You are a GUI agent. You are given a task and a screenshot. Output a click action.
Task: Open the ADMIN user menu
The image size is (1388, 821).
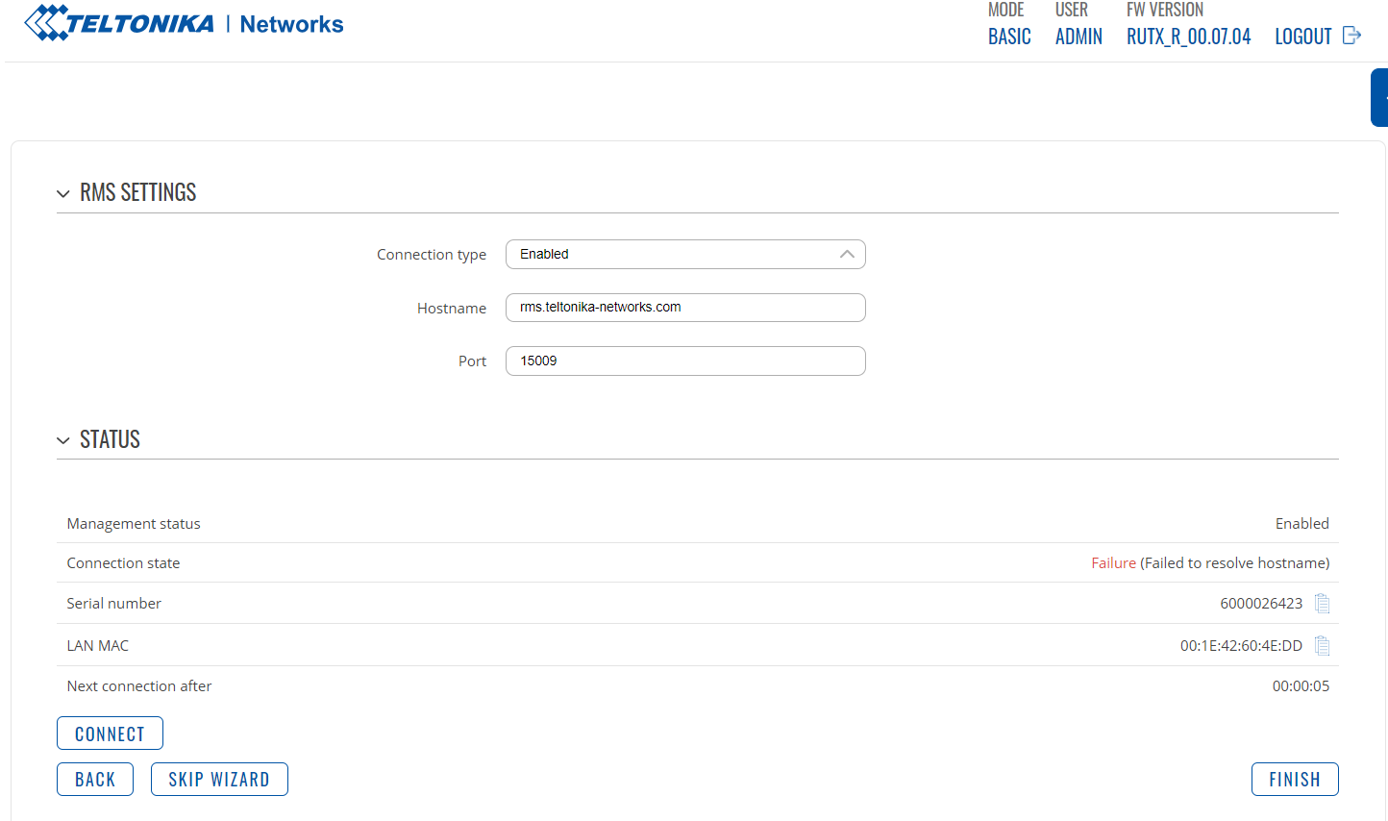pyautogui.click(x=1078, y=37)
